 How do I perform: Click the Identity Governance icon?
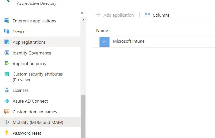(7, 53)
